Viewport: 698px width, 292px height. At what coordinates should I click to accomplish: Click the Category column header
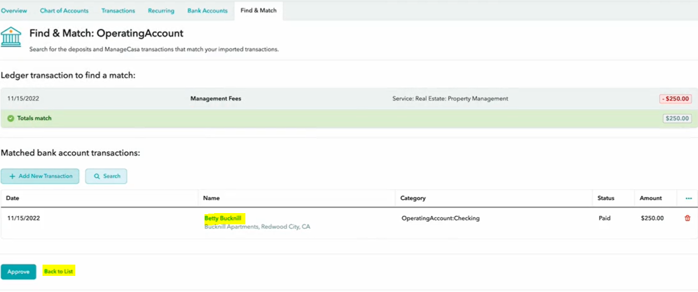(x=413, y=198)
